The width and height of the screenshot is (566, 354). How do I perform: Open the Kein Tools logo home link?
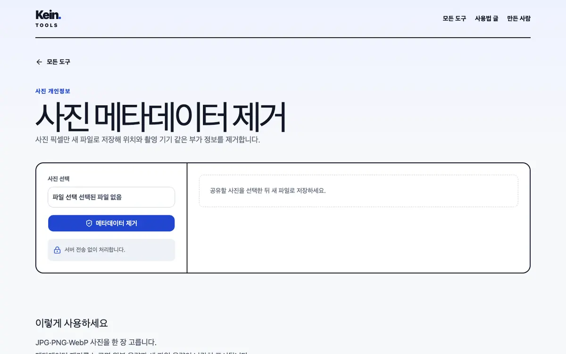48,18
